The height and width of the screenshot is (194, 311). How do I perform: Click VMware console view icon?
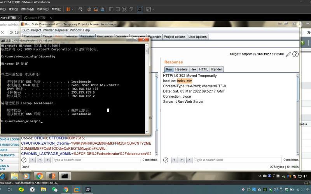tap(140, 9)
